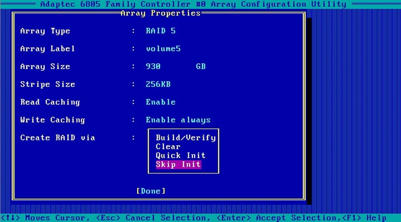Edit the Array Size value 930
Screen dimensions: 401x222
click(x=153, y=67)
